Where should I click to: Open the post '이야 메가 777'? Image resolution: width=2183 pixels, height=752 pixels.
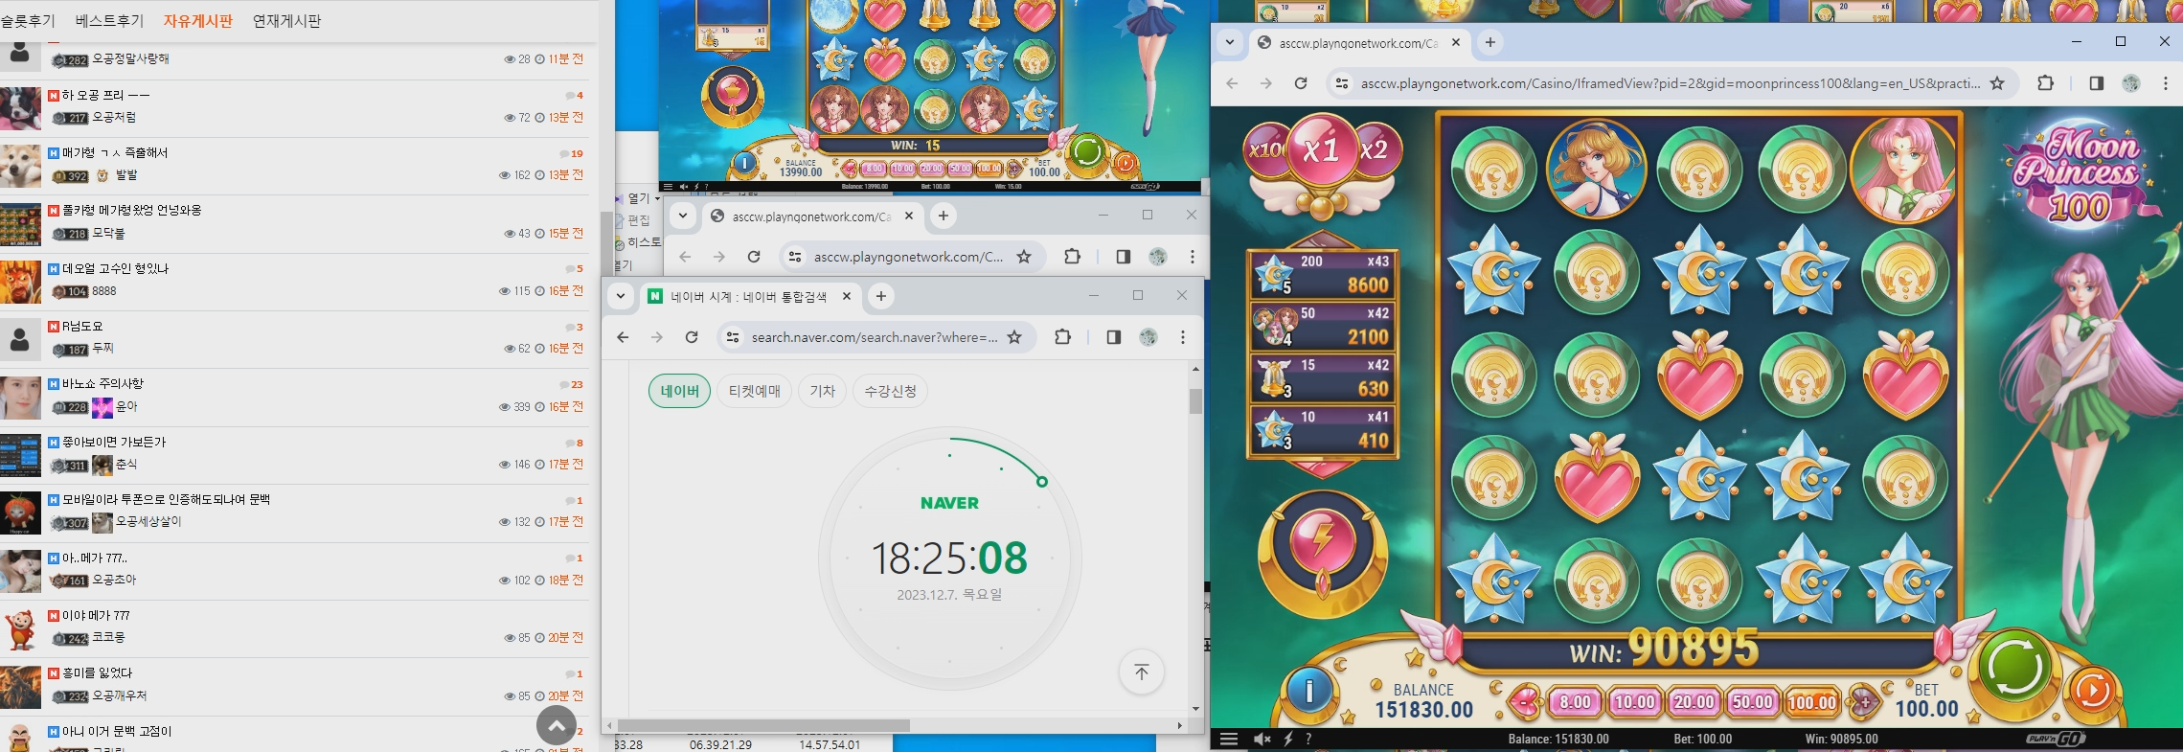[96, 616]
